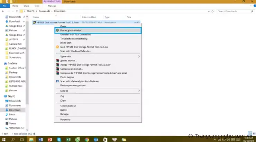Click the Malwarebytes icon in context menu

[57, 81]
